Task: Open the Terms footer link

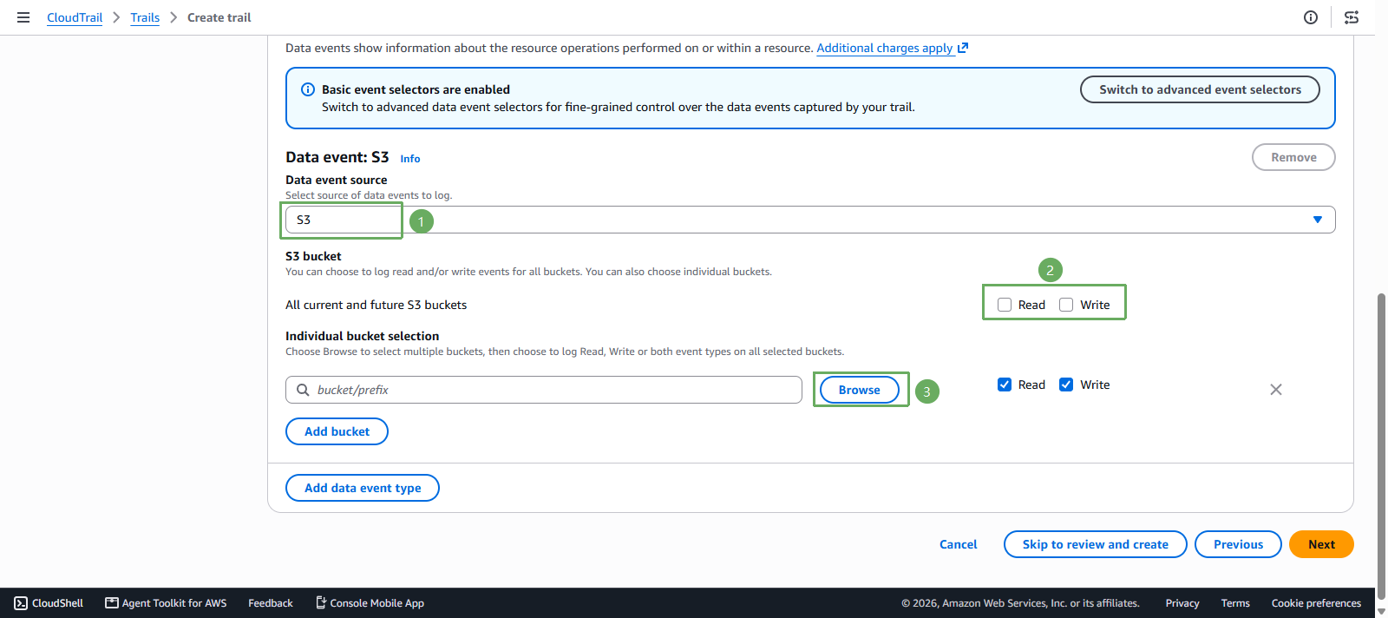Action: [1235, 603]
